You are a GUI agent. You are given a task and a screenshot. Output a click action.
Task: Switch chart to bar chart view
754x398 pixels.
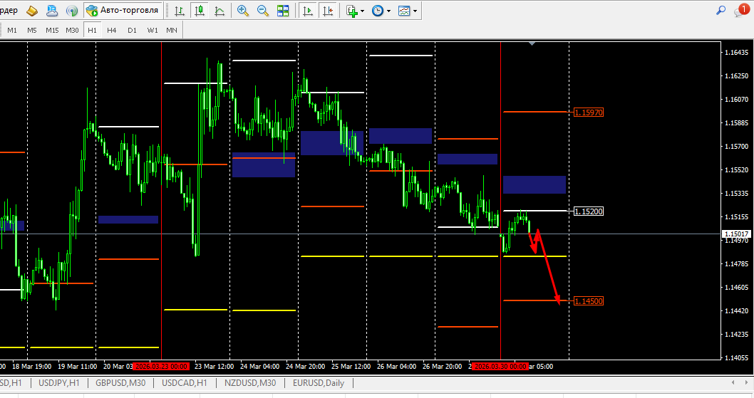180,11
